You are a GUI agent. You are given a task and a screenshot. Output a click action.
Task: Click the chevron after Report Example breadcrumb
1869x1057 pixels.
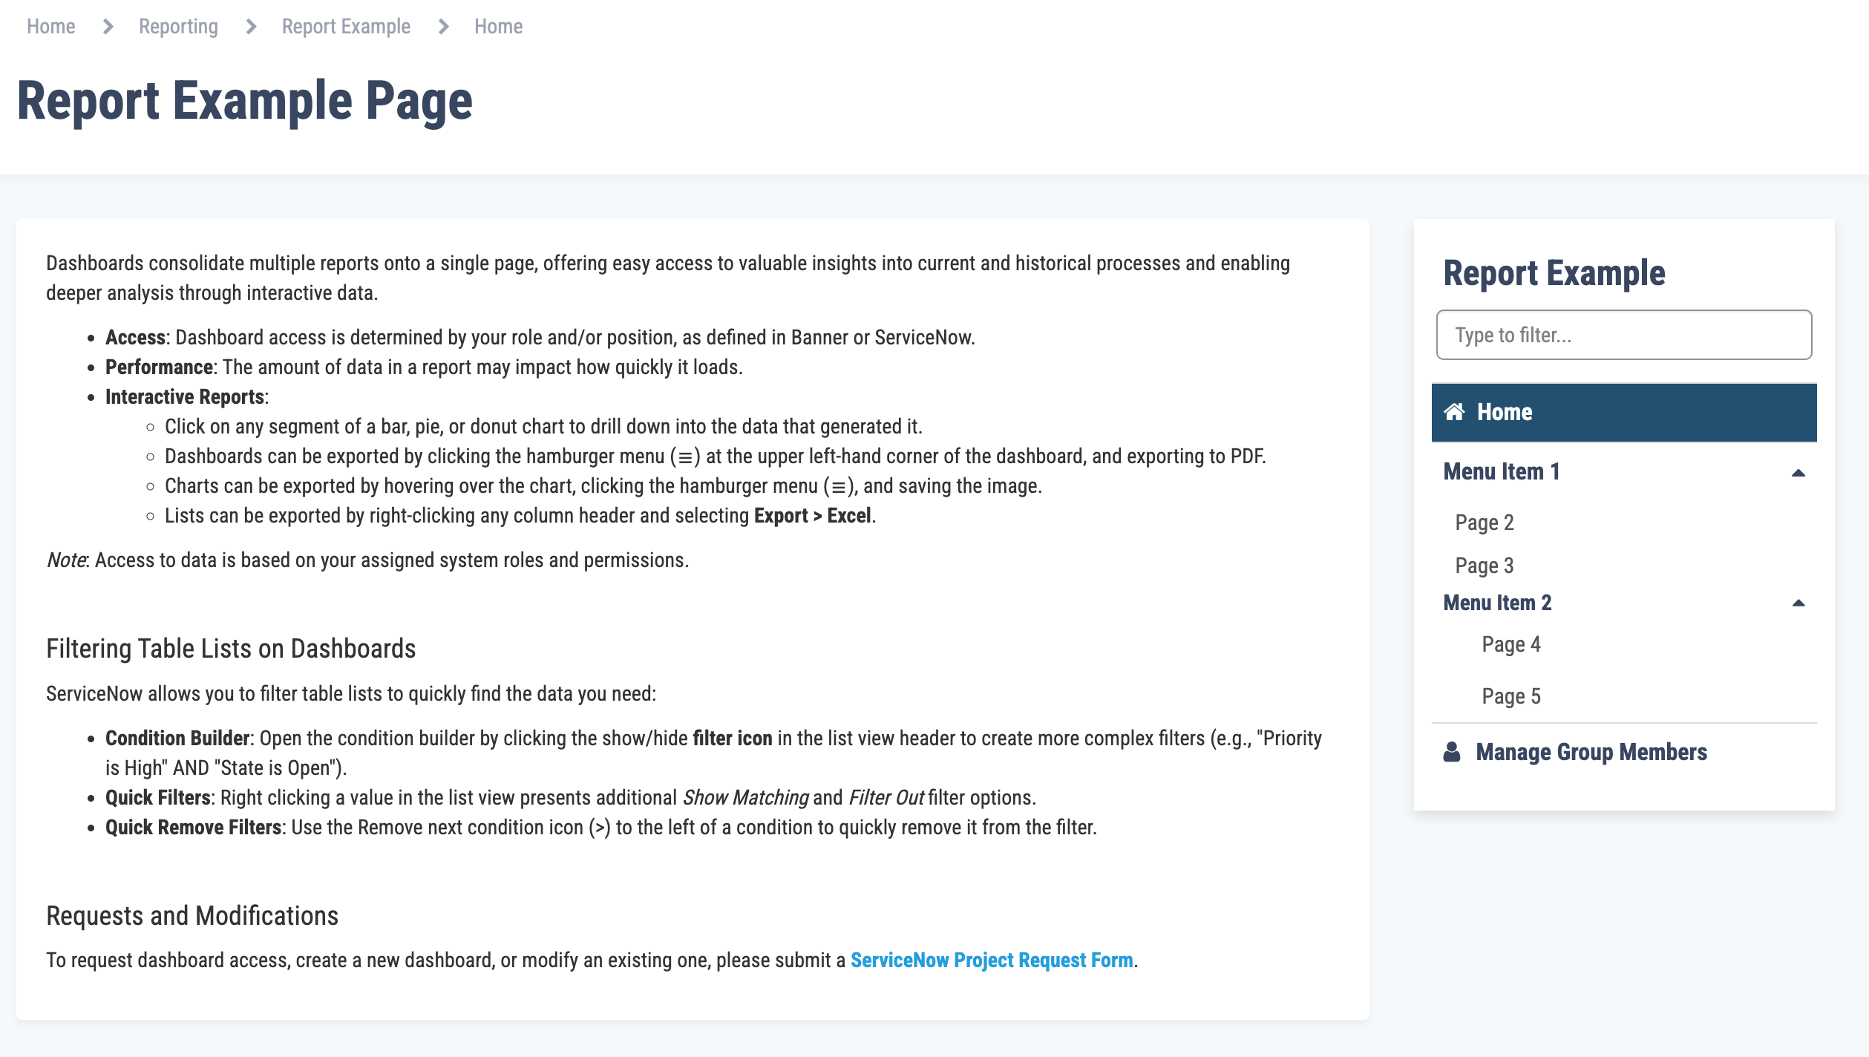coord(443,27)
